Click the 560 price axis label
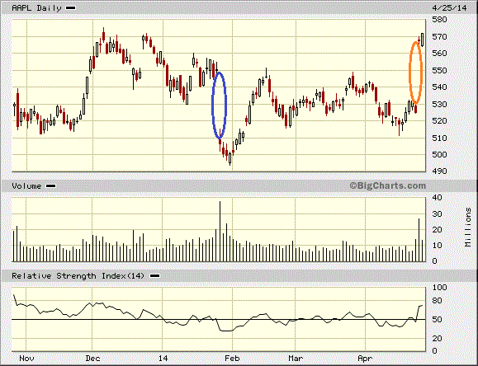This screenshot has width=478, height=366. 439,54
